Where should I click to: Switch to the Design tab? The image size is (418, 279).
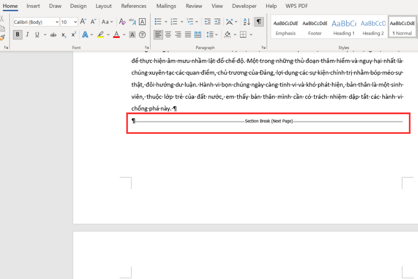pyautogui.click(x=78, y=6)
